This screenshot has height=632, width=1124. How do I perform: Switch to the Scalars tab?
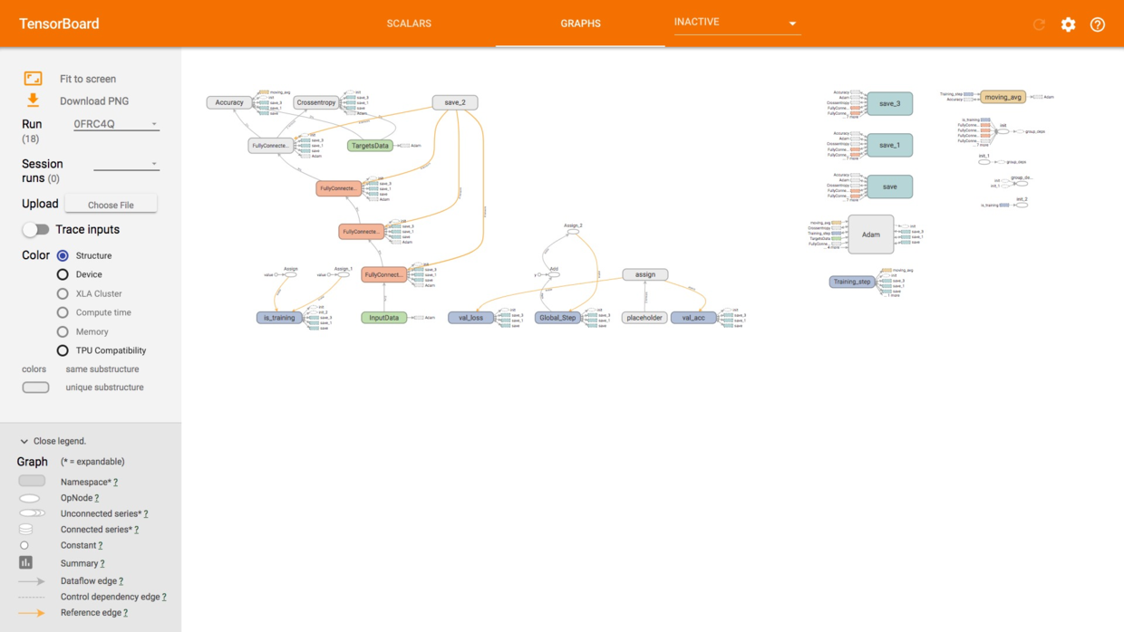(409, 24)
